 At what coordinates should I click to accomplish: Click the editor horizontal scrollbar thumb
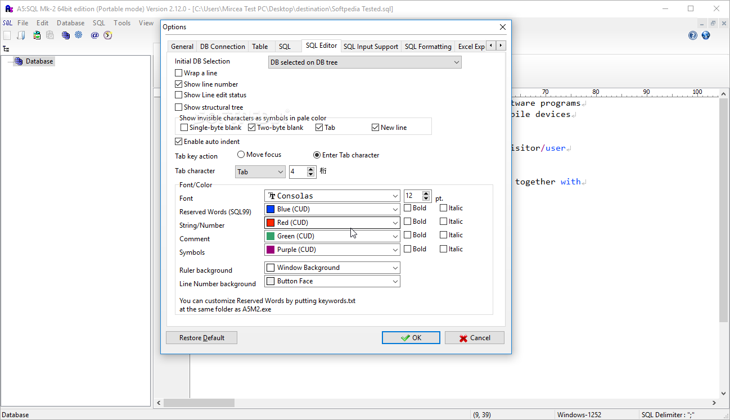[199, 403]
